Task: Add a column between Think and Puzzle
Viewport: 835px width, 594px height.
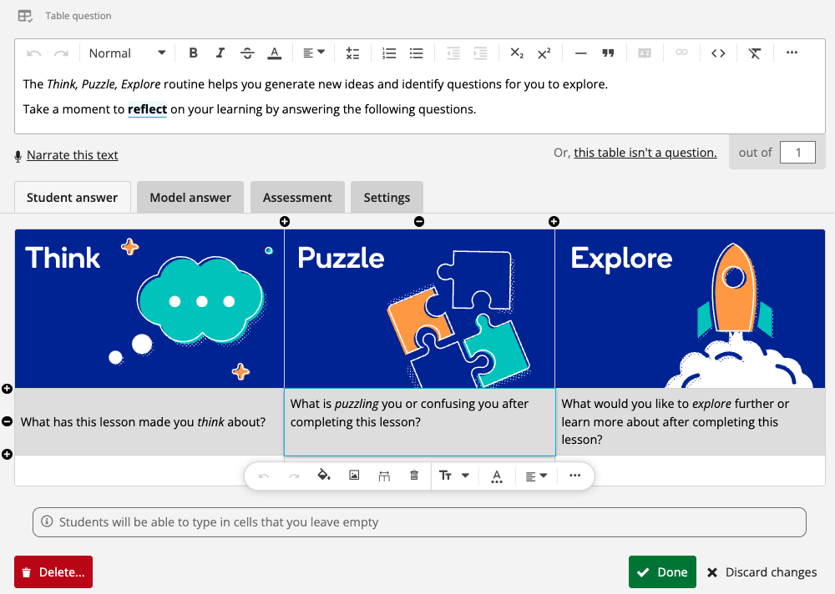Action: tap(285, 221)
